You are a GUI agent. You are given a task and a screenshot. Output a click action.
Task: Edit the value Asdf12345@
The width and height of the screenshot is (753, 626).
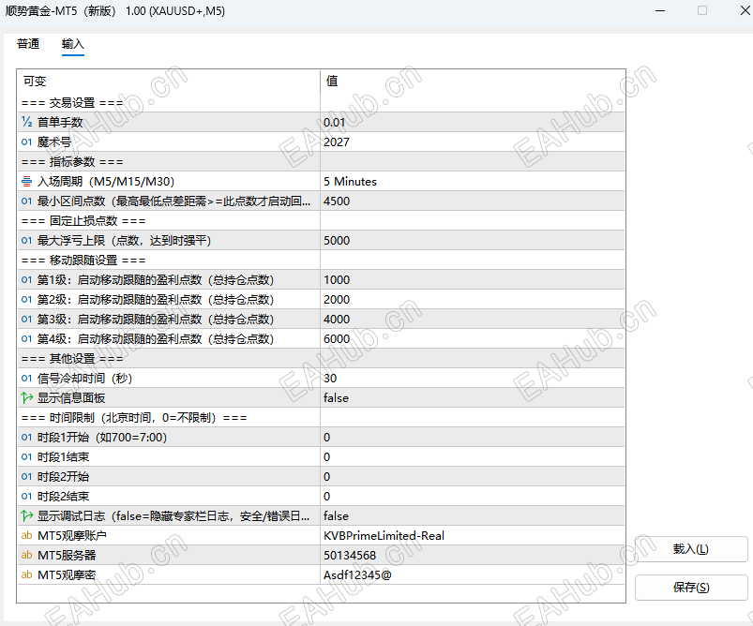473,575
